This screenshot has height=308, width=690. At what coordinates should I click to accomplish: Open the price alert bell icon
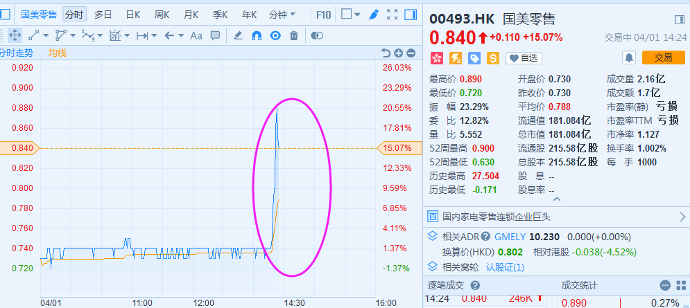[629, 57]
